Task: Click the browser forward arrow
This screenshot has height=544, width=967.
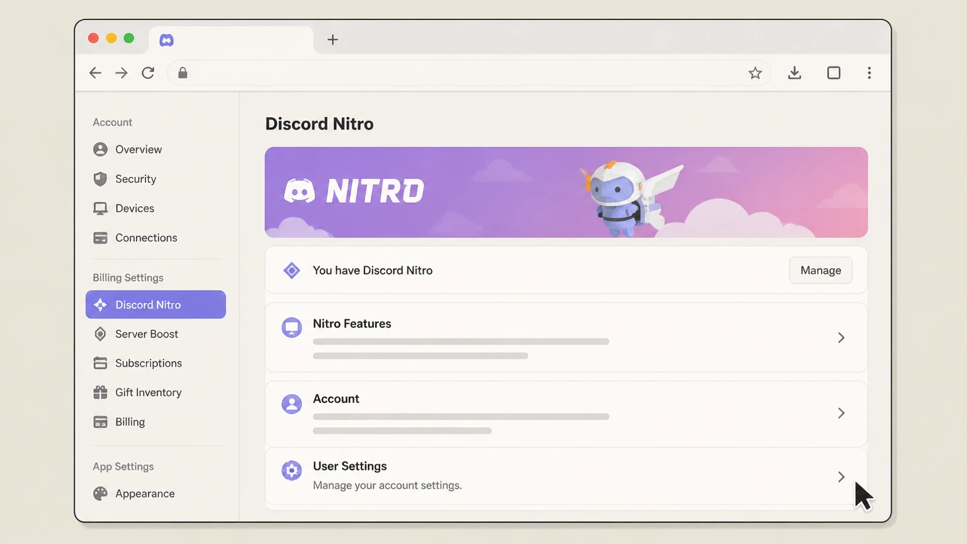Action: (122, 73)
